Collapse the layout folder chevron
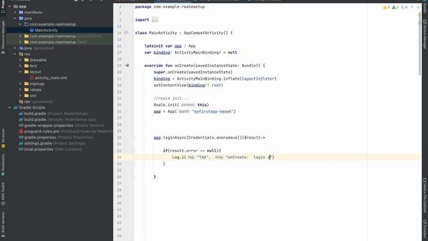Viewport: 428px width, 241px height. pyautogui.click(x=20, y=72)
